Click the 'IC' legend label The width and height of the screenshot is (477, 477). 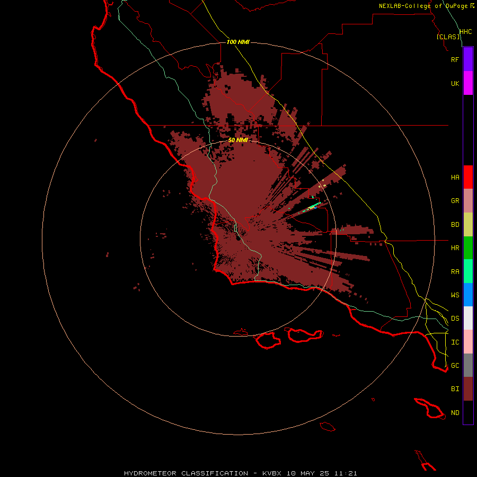(x=455, y=342)
